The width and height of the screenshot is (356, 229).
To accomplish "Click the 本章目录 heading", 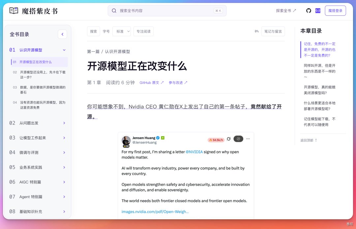I will click(311, 31).
